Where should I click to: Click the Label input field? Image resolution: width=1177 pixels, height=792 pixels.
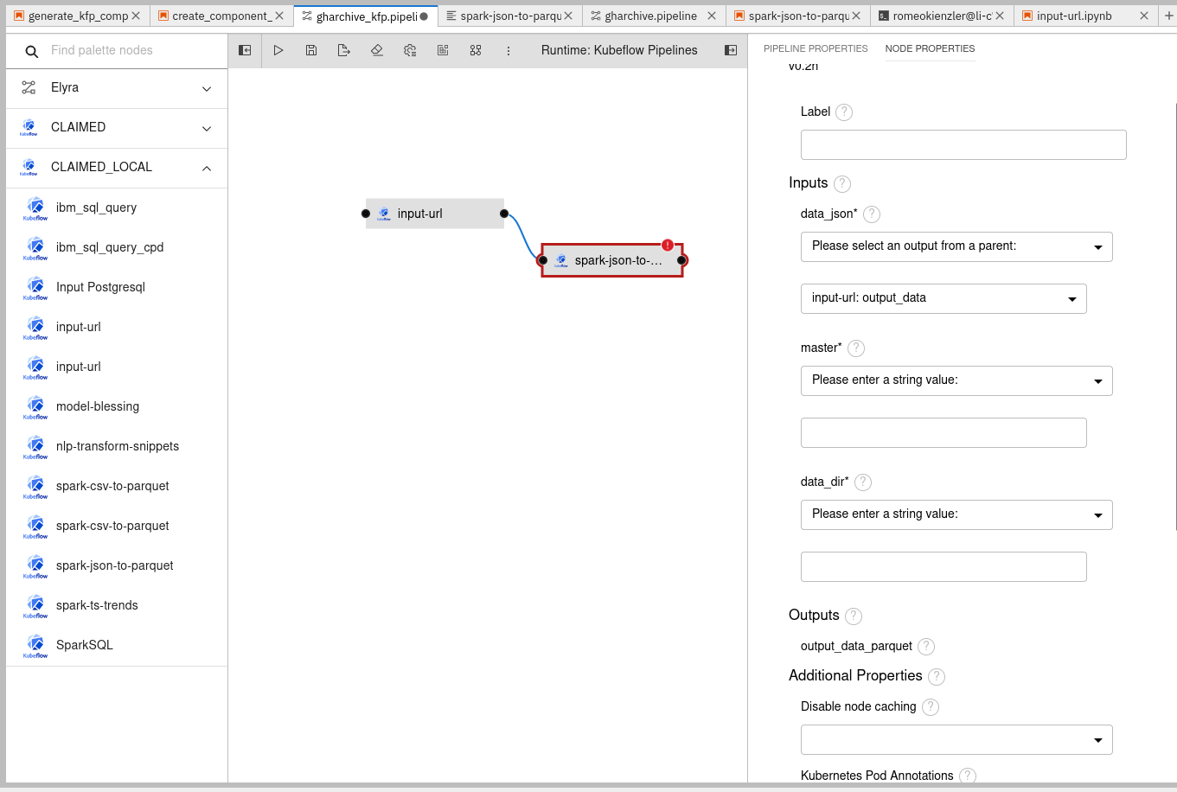point(963,144)
